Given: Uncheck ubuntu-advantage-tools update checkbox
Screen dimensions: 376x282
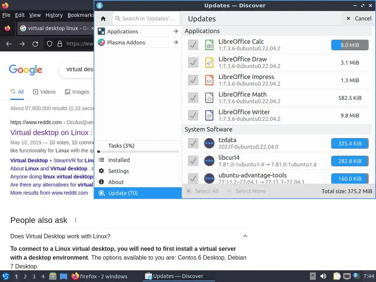Looking at the screenshot, I should pos(193,178).
